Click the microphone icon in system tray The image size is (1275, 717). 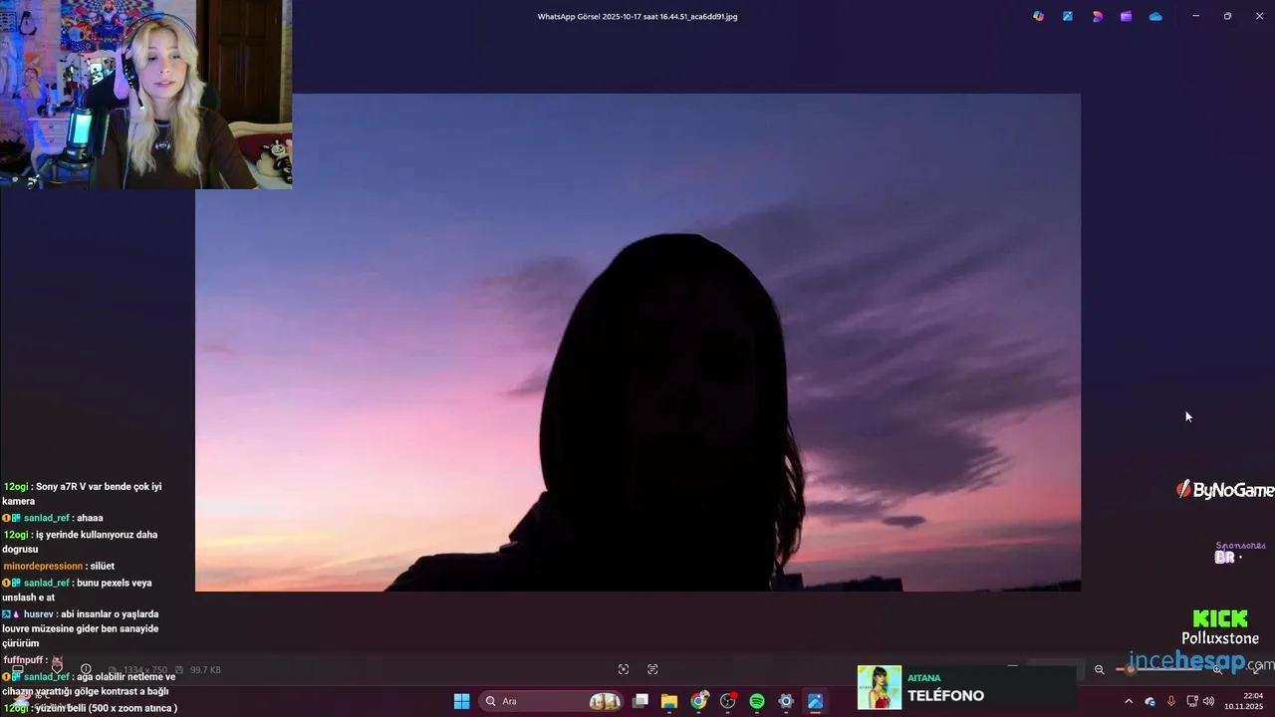coord(1171,701)
